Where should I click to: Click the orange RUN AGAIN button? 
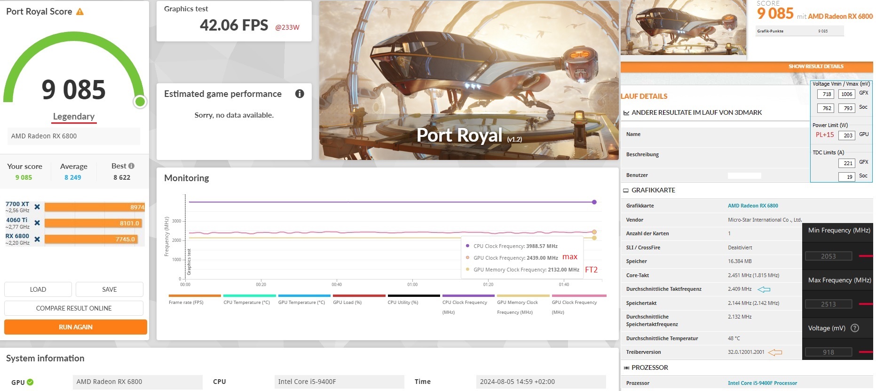[76, 327]
